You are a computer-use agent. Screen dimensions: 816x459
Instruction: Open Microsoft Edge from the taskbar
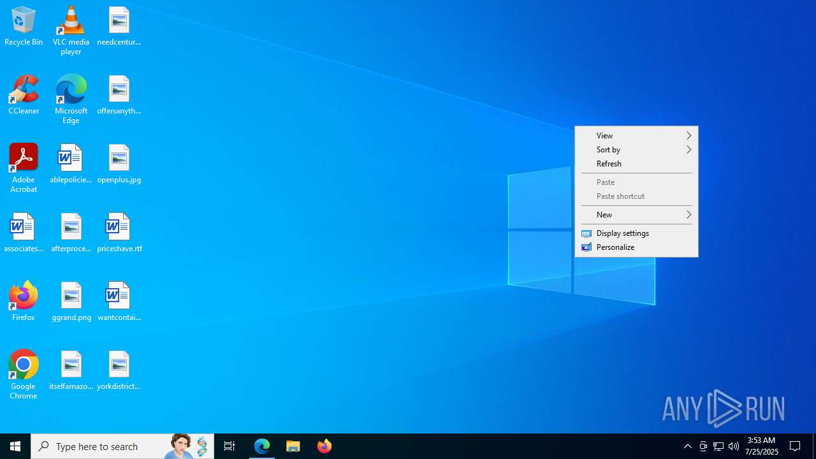pos(262,446)
